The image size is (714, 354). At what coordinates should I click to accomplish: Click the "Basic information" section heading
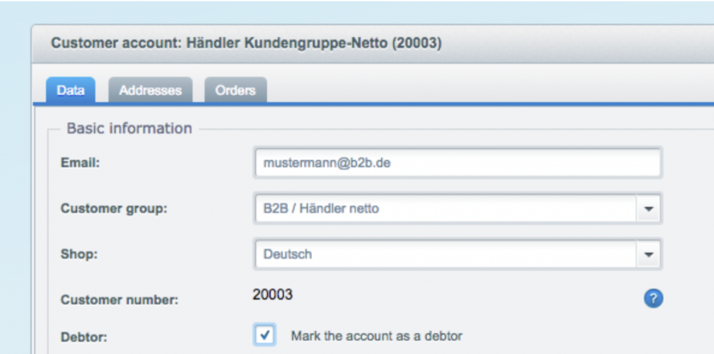[x=129, y=128]
